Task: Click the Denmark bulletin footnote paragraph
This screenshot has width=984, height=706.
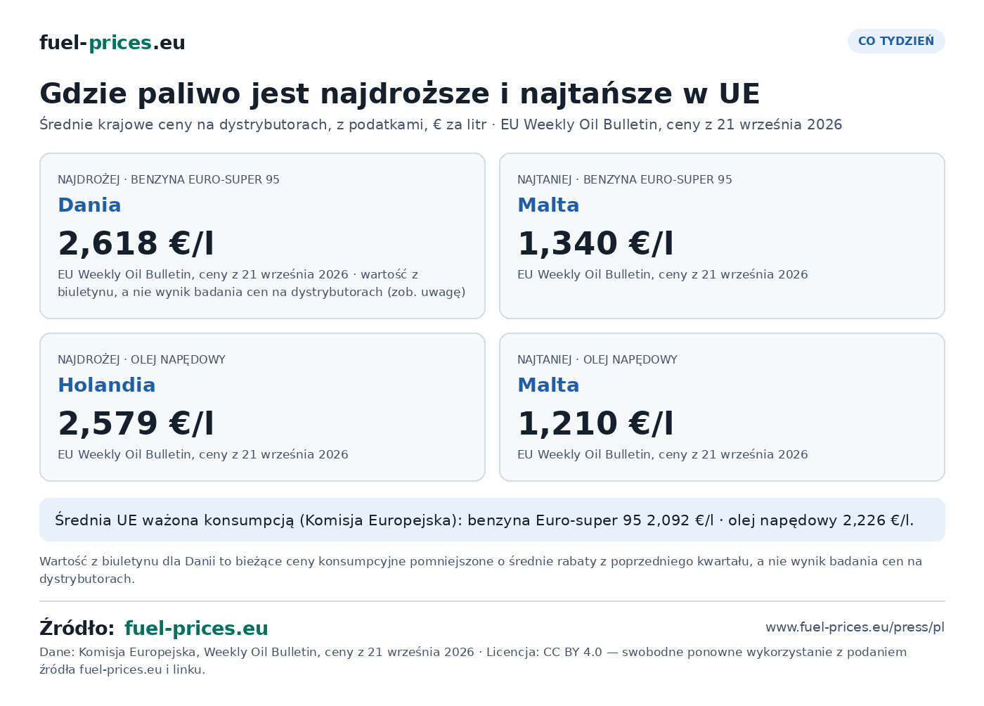Action: (481, 570)
